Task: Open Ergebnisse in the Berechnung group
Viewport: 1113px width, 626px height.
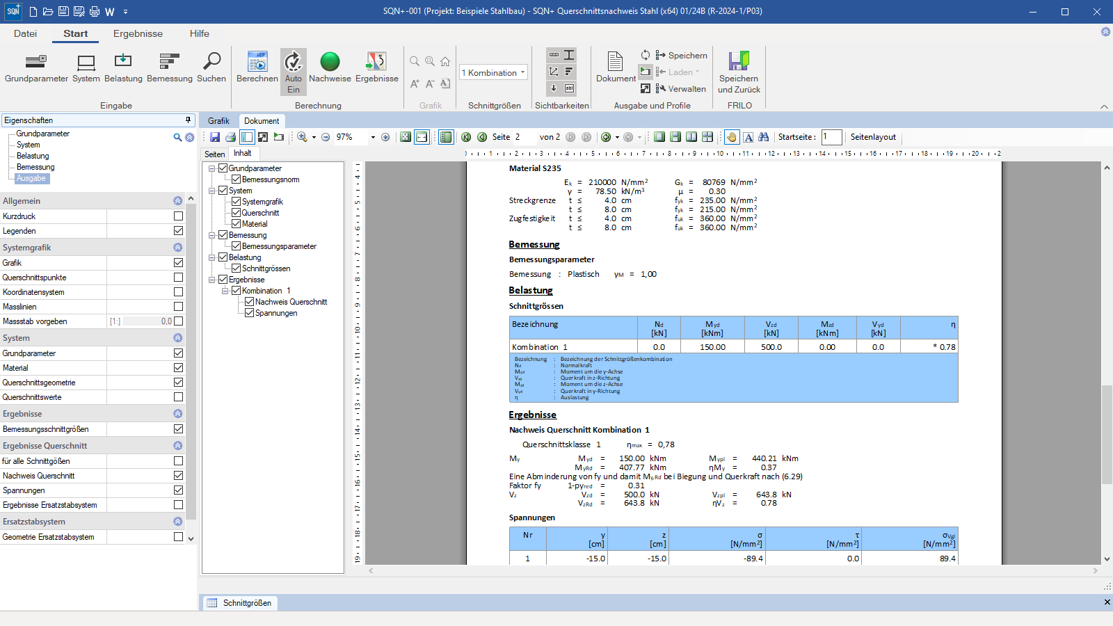Action: click(377, 67)
